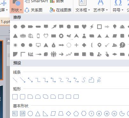Select the decagon labeled 10 in 基本形状
Image resolution: width=129 pixels, height=118 pixels.
107,114
